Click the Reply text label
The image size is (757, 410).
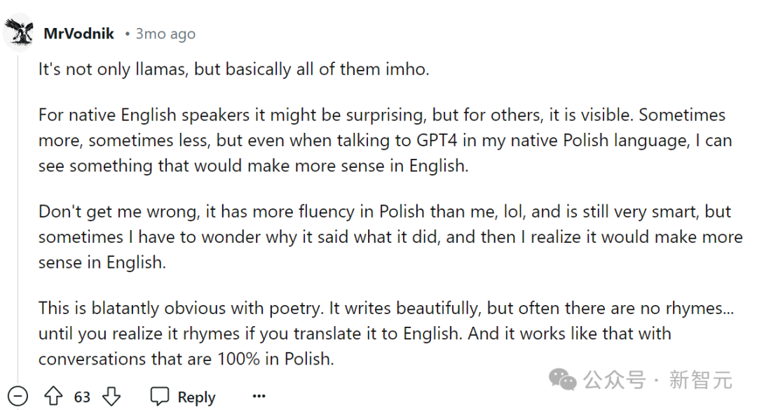pyautogui.click(x=196, y=397)
